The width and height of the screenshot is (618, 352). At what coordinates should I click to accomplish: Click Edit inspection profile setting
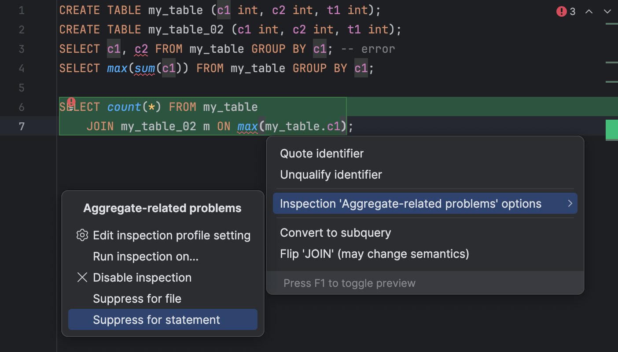coord(172,235)
